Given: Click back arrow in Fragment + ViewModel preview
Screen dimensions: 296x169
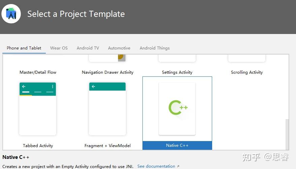Looking at the screenshot, I should point(93,87).
